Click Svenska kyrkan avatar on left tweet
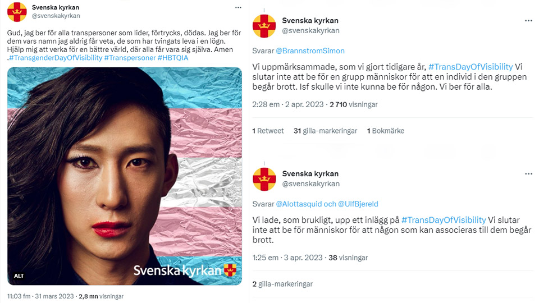539x303 pixels. coord(17,12)
